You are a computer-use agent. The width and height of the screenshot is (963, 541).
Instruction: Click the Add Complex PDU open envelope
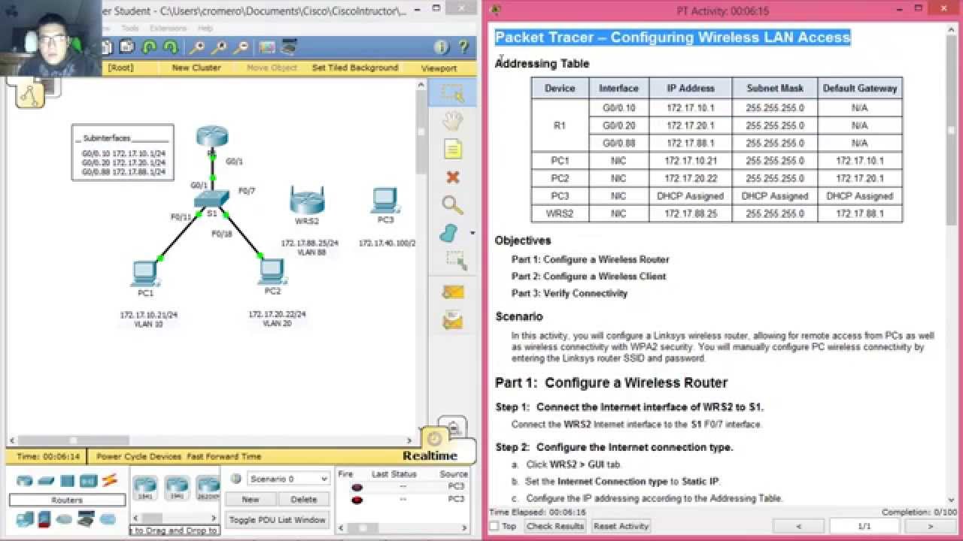coord(452,320)
